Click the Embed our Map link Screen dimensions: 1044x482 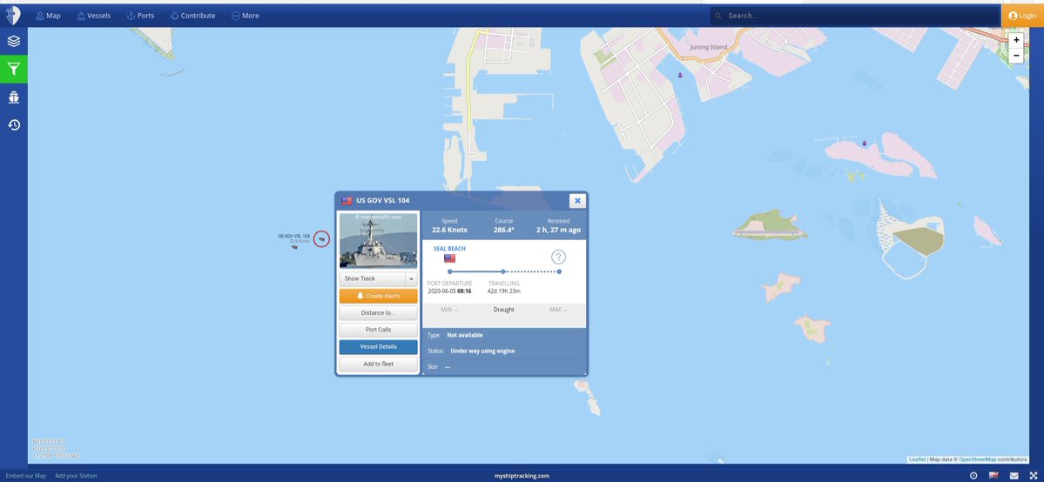pyautogui.click(x=26, y=476)
